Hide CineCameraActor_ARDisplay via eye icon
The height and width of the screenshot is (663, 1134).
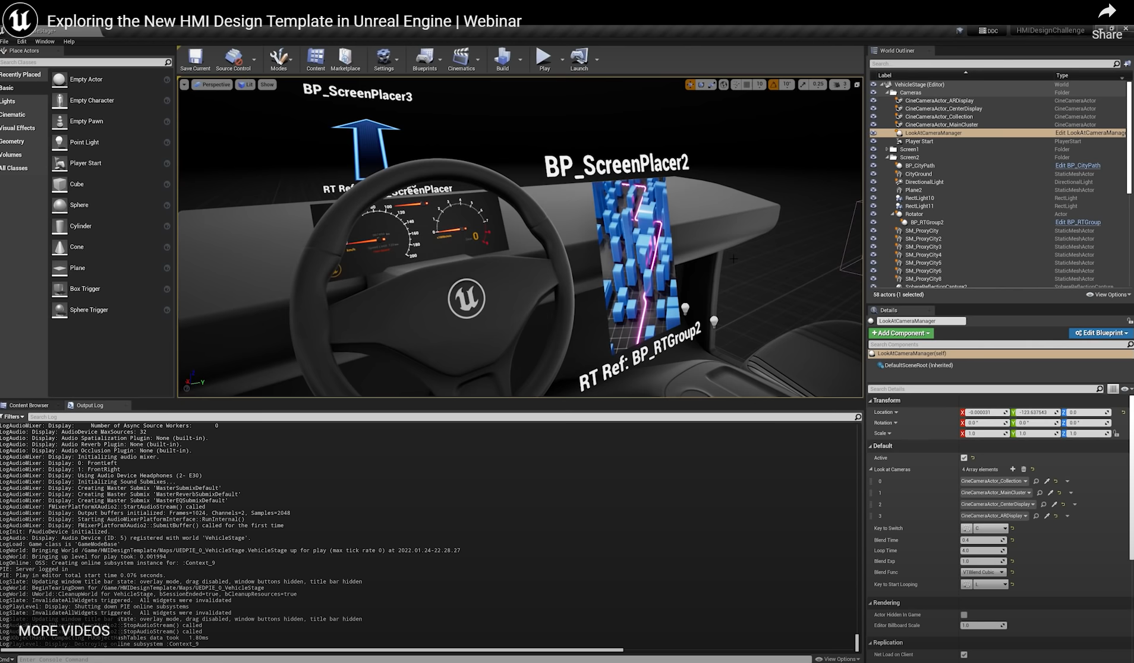(873, 100)
